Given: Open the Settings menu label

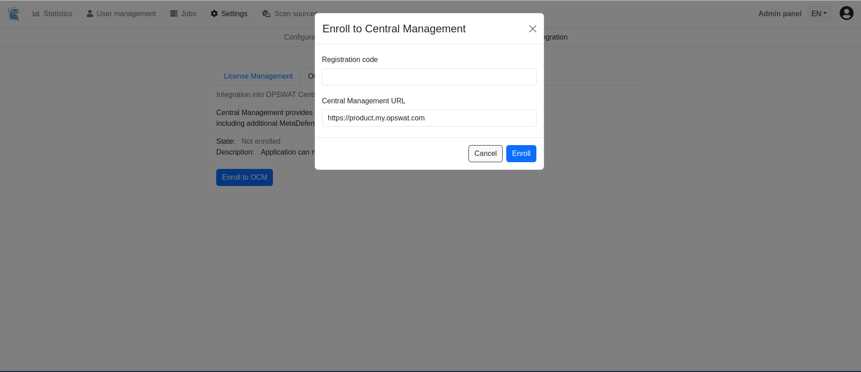Looking at the screenshot, I should [x=234, y=13].
